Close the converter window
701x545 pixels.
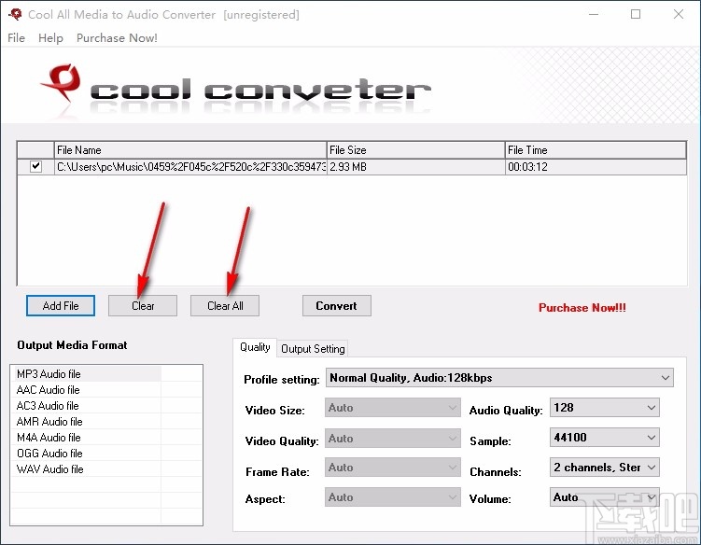[x=679, y=14]
